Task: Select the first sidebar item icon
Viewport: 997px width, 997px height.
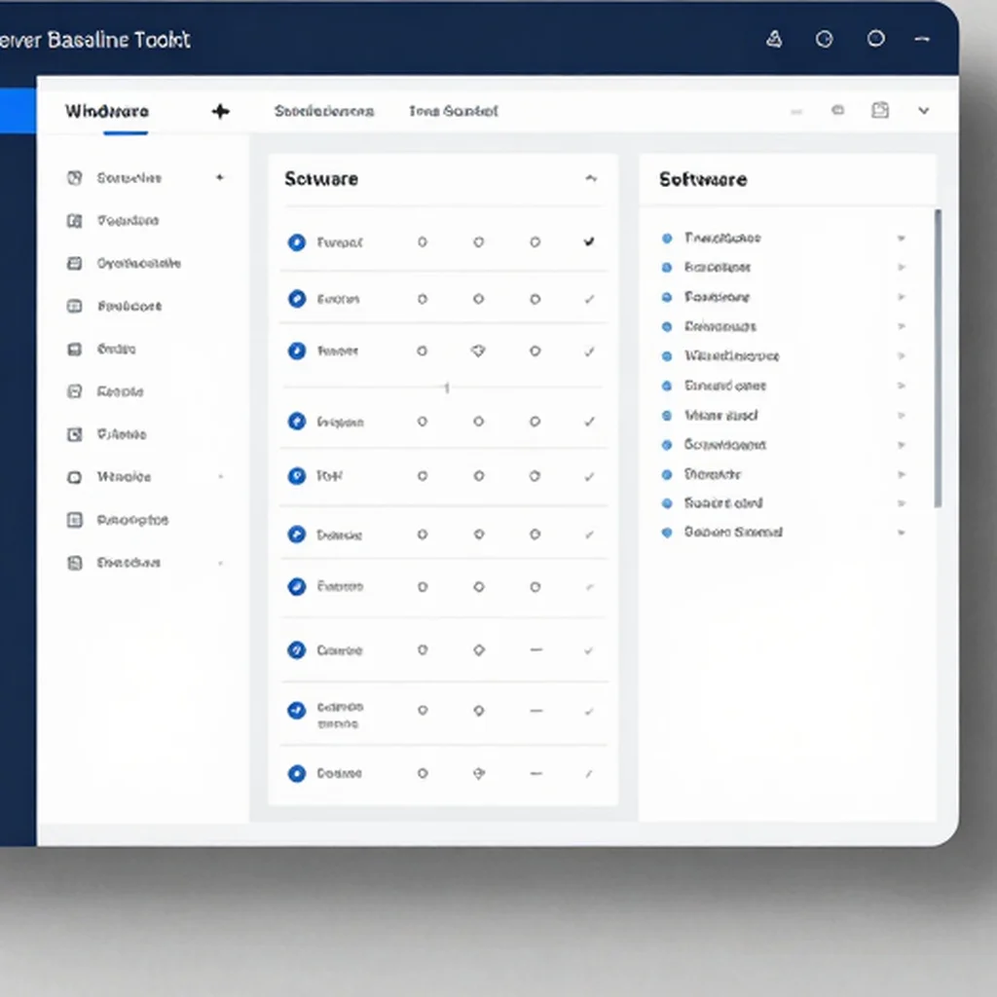Action: 74,178
